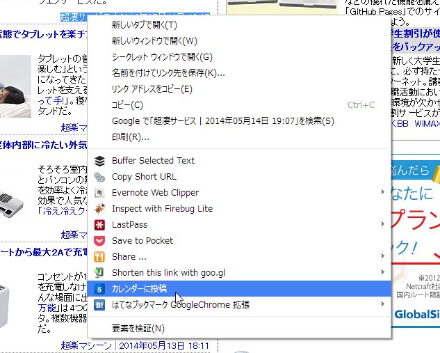
Task: Choose シークレット ウィンドウで開く(G)
Action: click(239, 57)
